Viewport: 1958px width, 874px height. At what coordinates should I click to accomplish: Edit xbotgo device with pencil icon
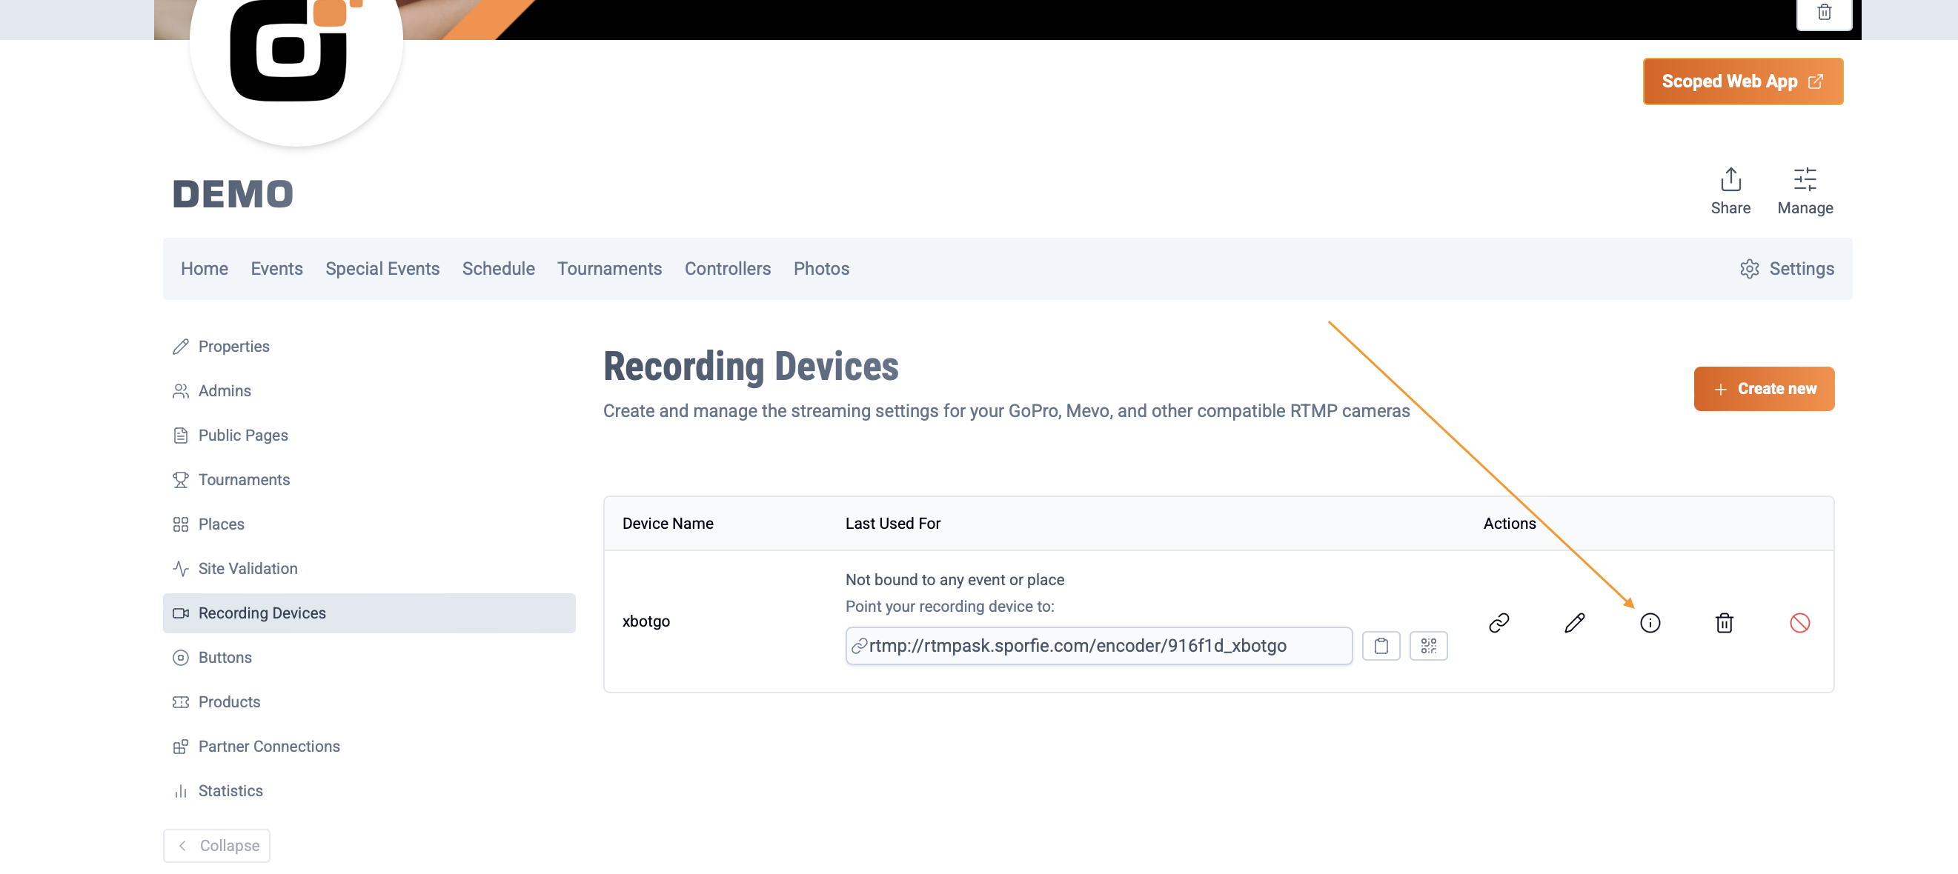(x=1575, y=623)
